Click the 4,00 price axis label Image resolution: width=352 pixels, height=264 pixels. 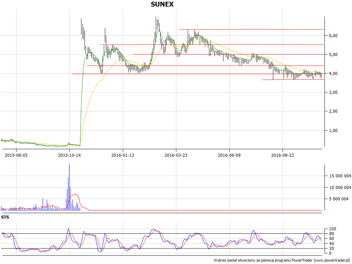click(x=333, y=74)
